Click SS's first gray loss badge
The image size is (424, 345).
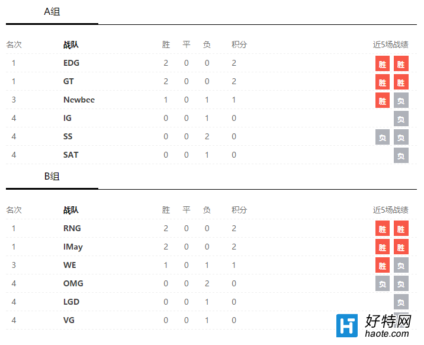point(383,137)
